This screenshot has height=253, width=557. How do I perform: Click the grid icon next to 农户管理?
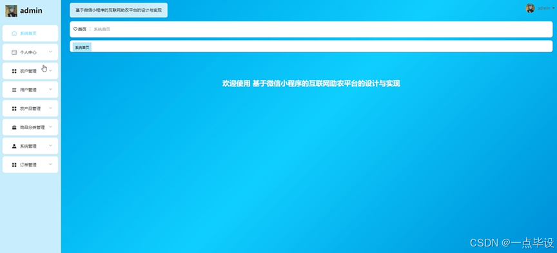click(x=14, y=71)
